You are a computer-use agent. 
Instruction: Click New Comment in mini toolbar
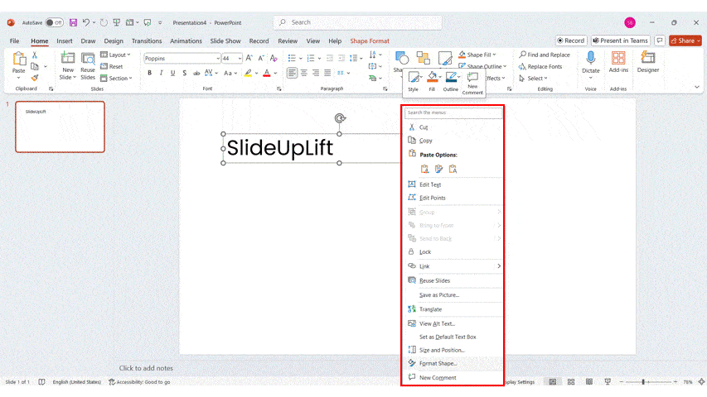coord(472,84)
